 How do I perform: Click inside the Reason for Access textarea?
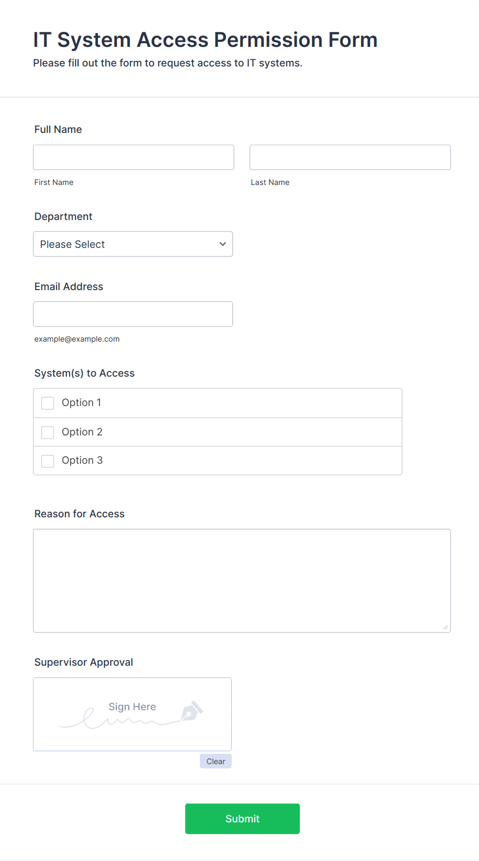click(242, 580)
